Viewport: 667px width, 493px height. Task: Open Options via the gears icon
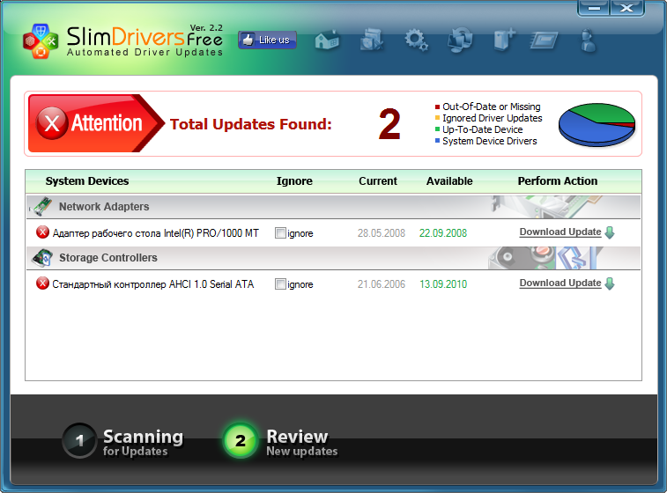click(x=416, y=40)
